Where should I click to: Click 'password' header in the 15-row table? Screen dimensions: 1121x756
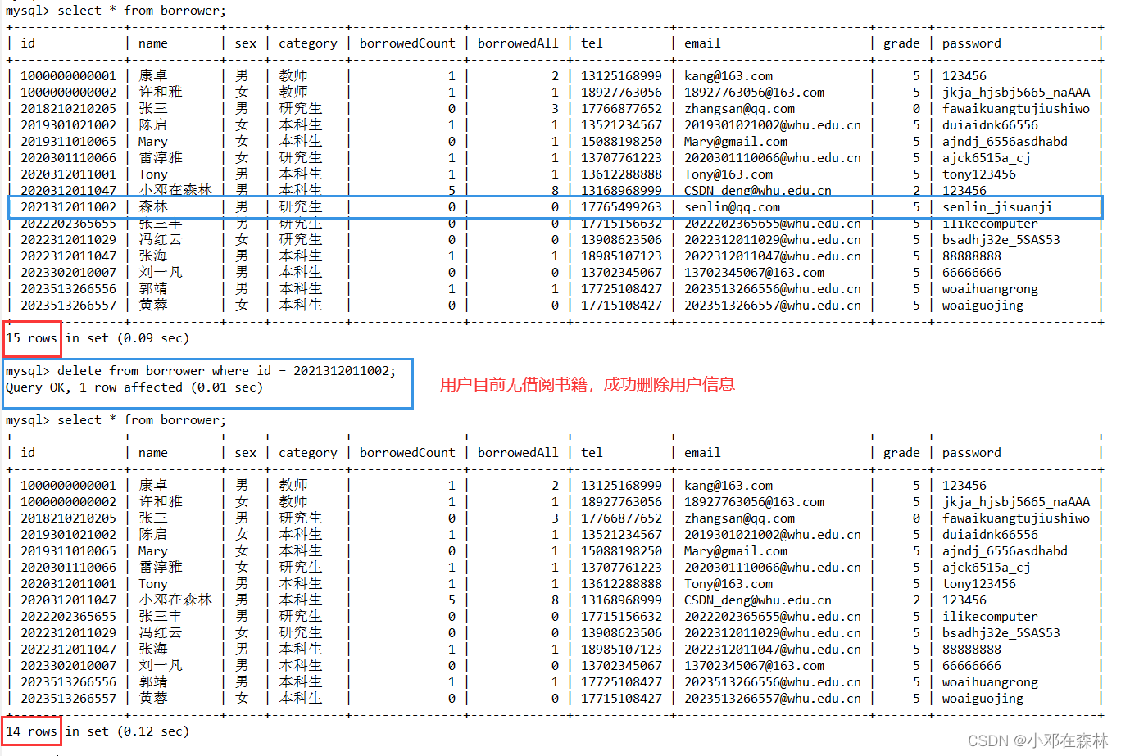click(x=972, y=43)
